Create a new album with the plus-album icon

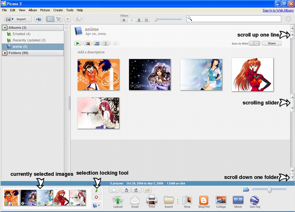point(38,19)
